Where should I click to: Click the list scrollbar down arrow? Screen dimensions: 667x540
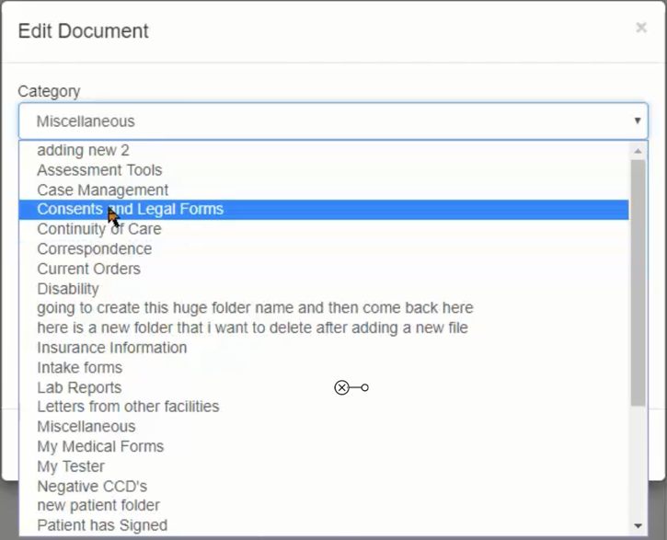[638, 526]
